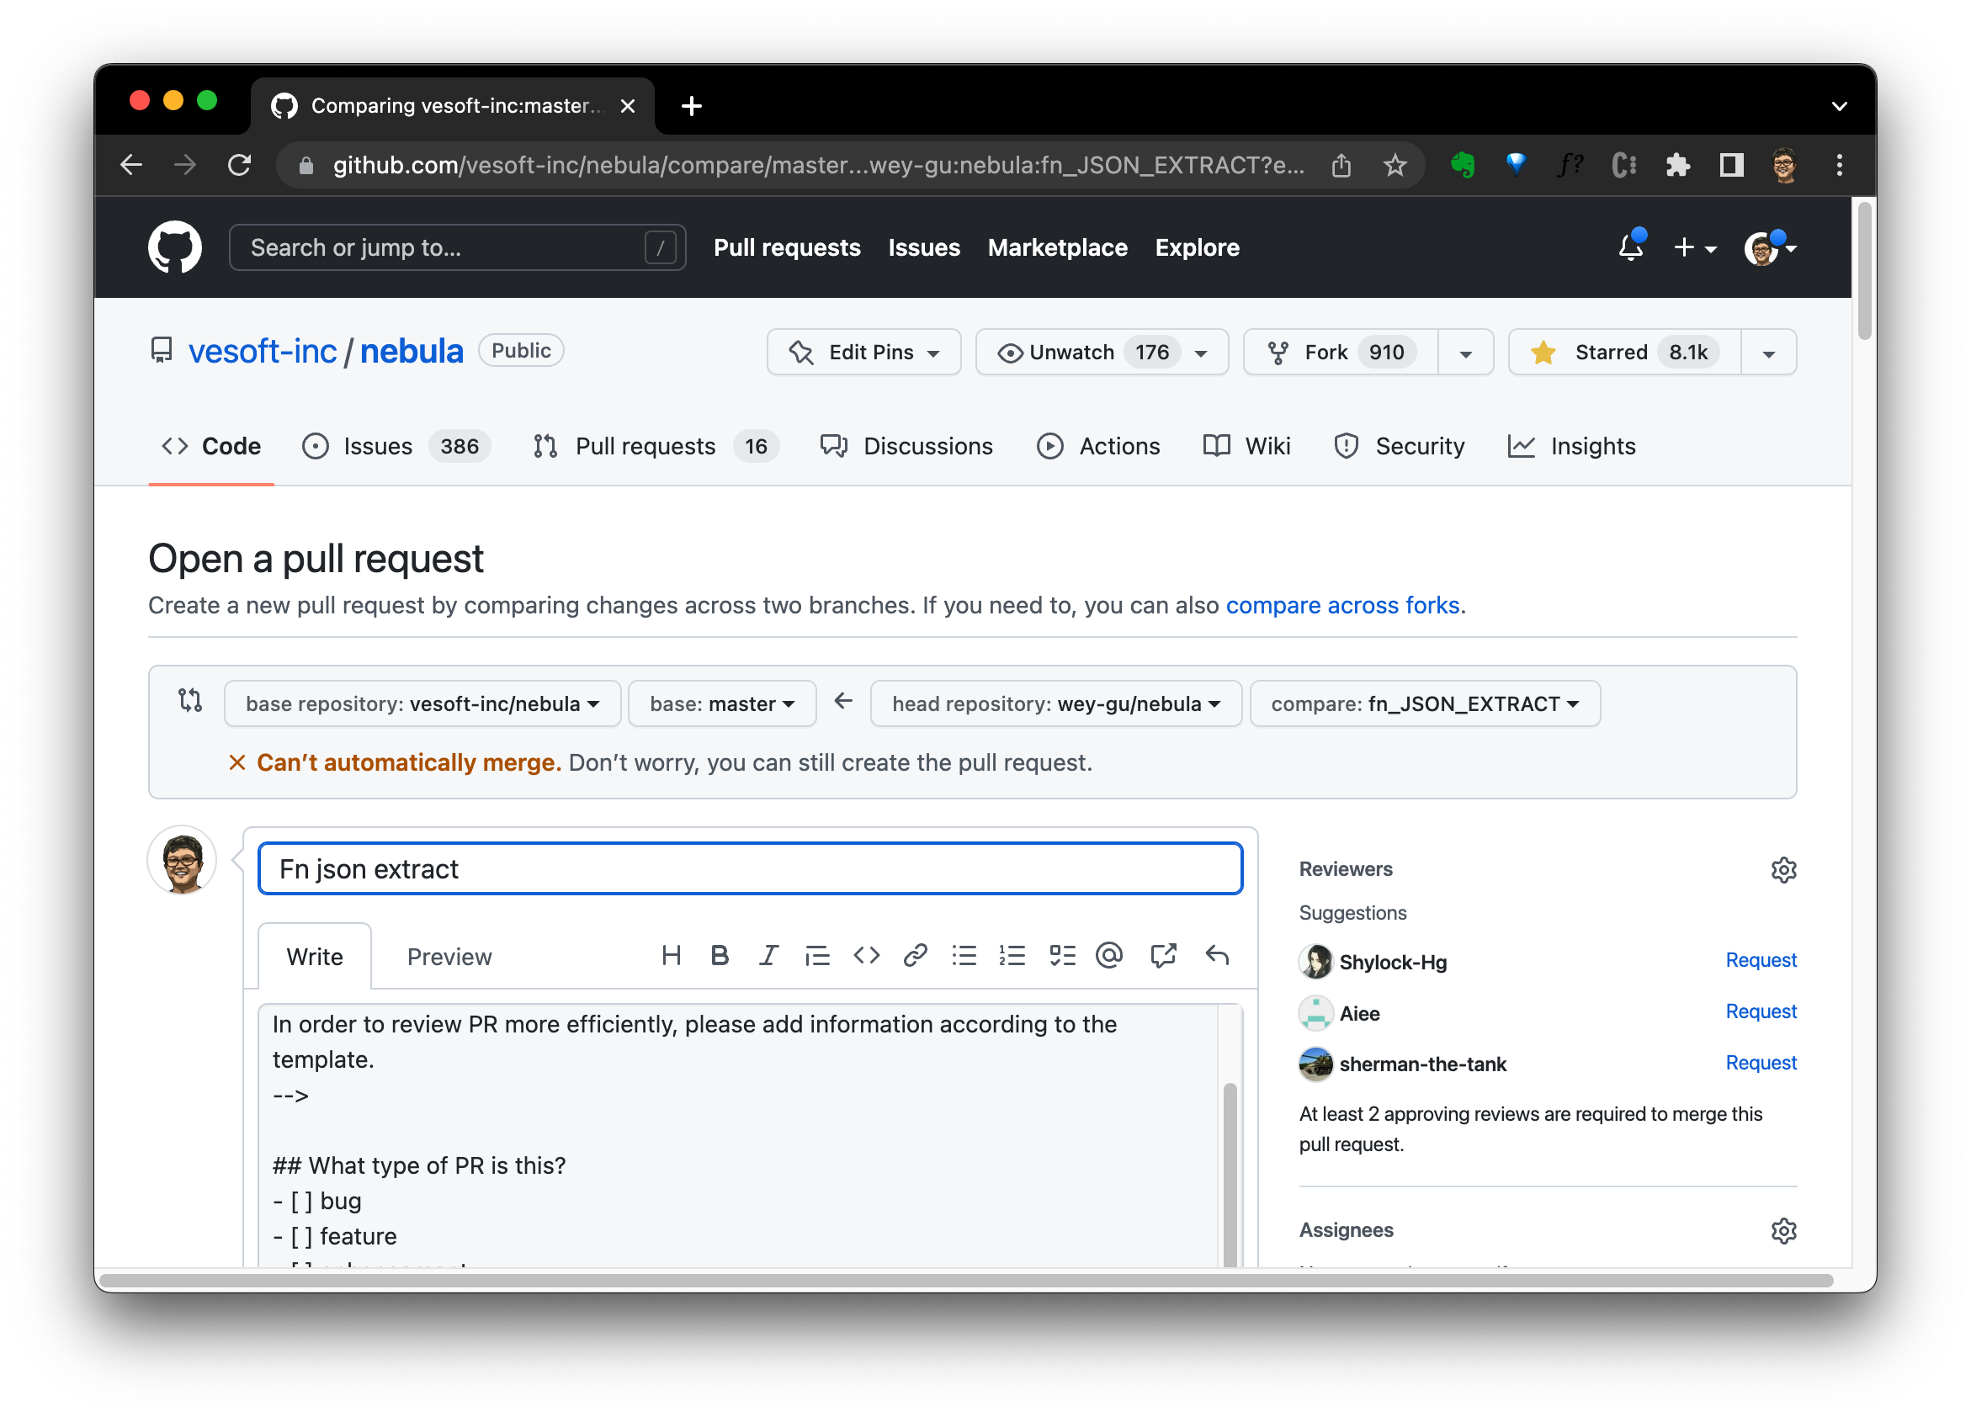Reference an issue or pull request icon
The height and width of the screenshot is (1417, 1971).
[1163, 956]
